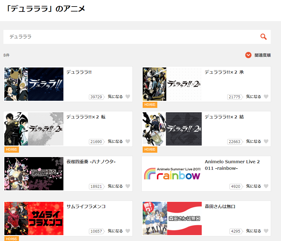Open the サムライフラメンコ title link
Image resolution: width=281 pixels, height=241 pixels.
(x=86, y=206)
